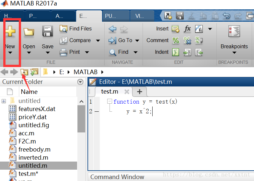The width and height of the screenshot is (254, 181).
Task: Uncomment lines with the percent-X icon
Action: click(x=187, y=40)
